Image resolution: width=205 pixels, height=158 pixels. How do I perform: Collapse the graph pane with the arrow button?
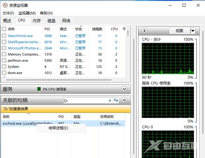(x=144, y=31)
